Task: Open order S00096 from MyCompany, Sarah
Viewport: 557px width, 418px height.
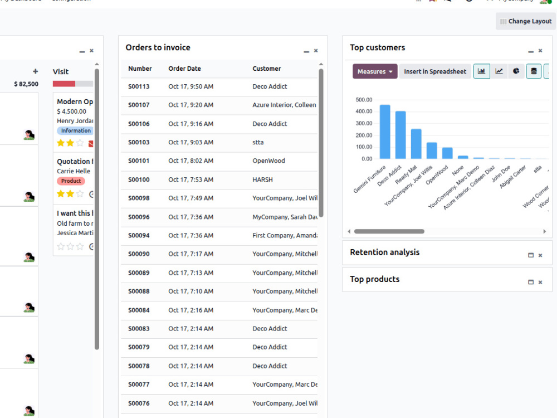Action: pyautogui.click(x=219, y=217)
